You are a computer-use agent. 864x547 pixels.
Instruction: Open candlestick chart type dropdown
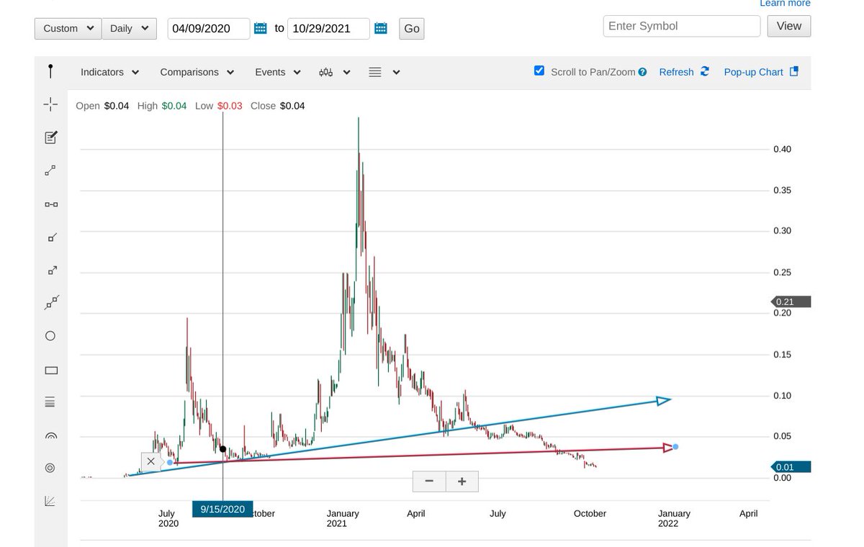(335, 72)
